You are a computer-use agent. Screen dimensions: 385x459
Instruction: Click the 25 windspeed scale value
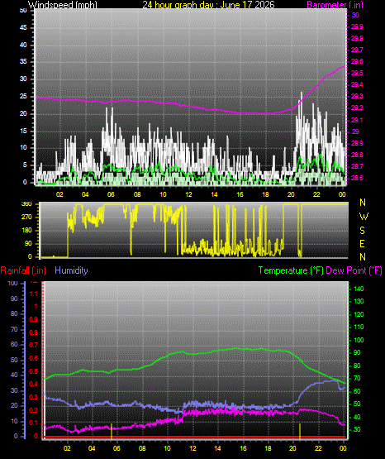coord(23,96)
